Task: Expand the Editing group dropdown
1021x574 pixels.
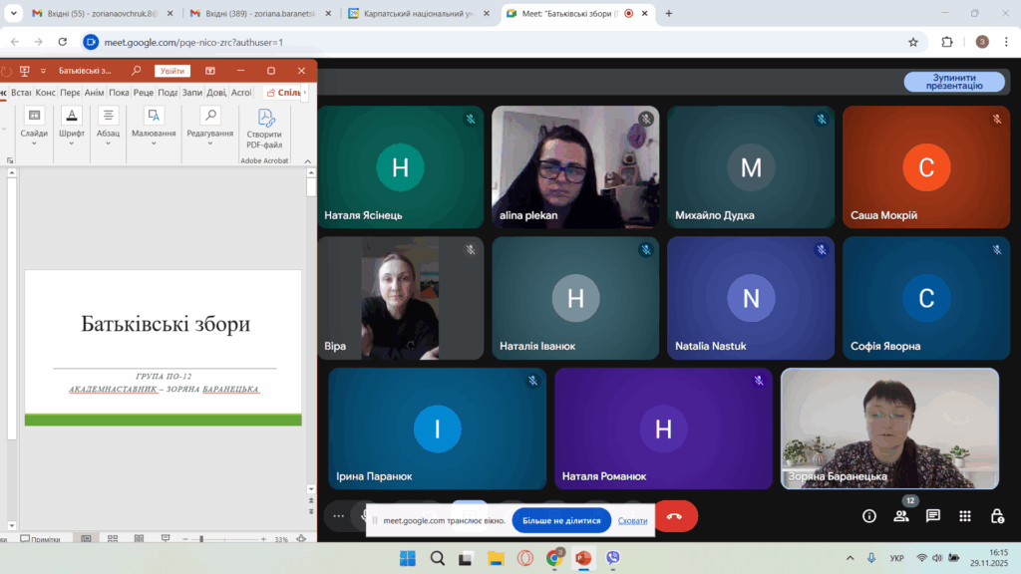Action: coord(209,143)
